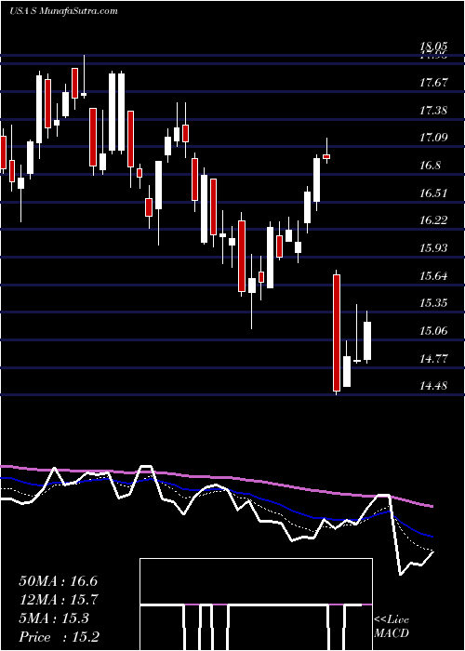The width and height of the screenshot is (465, 651).
Task: Click the 16.8 price axis label
Action: (x=430, y=166)
